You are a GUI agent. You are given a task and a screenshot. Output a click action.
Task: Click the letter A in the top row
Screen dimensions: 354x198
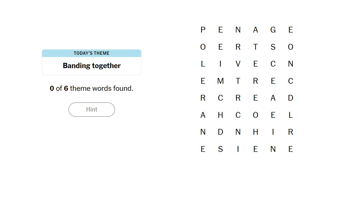click(x=255, y=30)
